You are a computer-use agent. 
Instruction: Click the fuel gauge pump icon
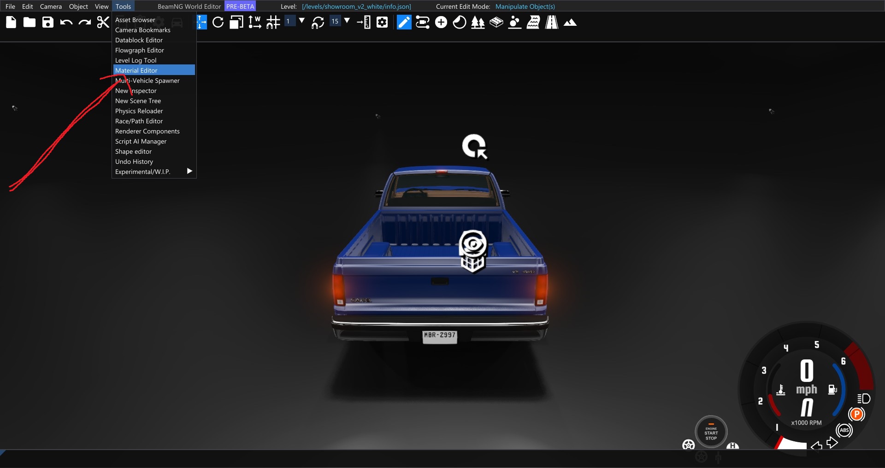[832, 390]
